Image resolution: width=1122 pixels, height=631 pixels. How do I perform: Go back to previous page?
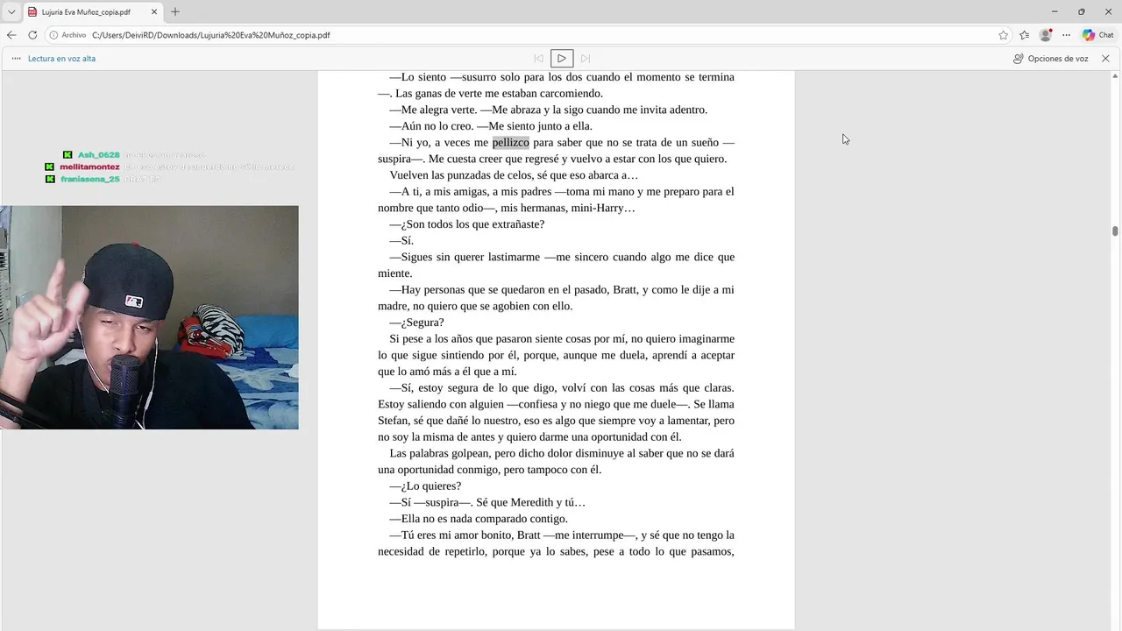(x=11, y=35)
